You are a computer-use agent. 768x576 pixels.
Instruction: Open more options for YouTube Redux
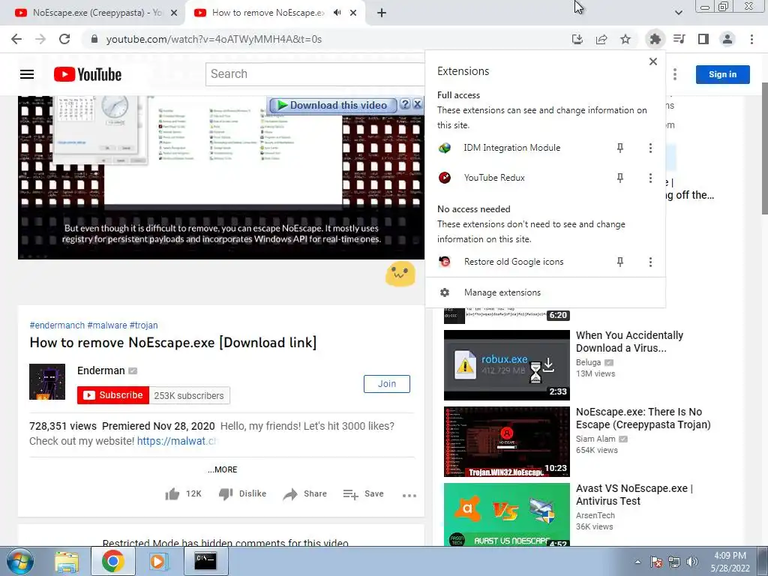pos(650,178)
